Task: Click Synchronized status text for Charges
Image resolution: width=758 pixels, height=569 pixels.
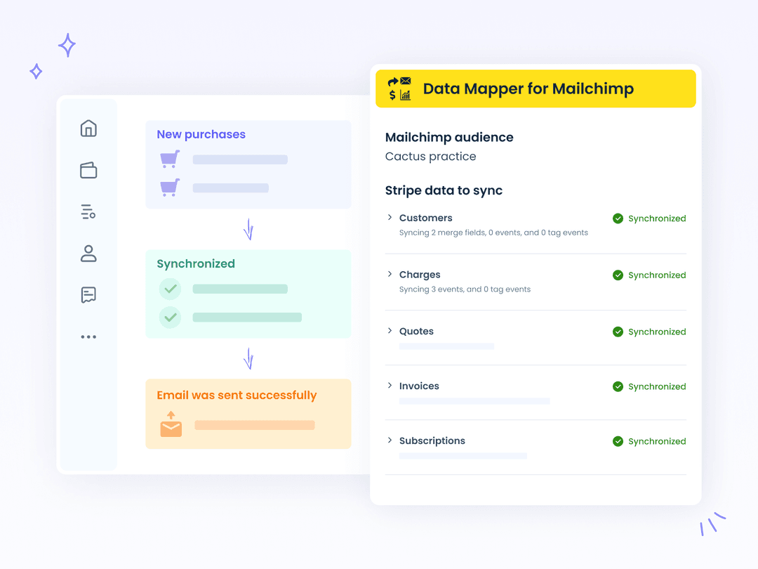Action: (x=657, y=275)
